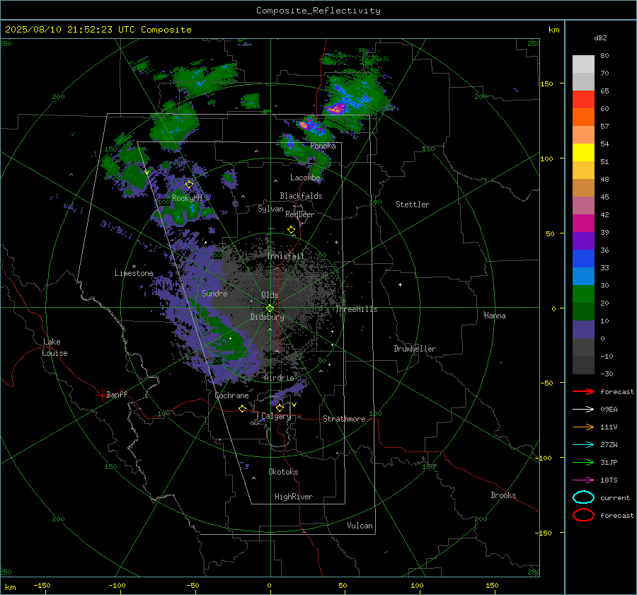637x595 pixels.
Task: Click the red 60-65 dBZ color band
Action: click(x=583, y=100)
